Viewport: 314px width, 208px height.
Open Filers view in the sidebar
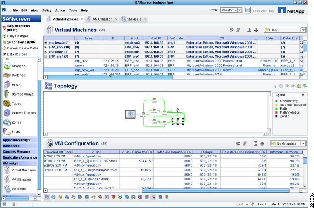coord(12,132)
